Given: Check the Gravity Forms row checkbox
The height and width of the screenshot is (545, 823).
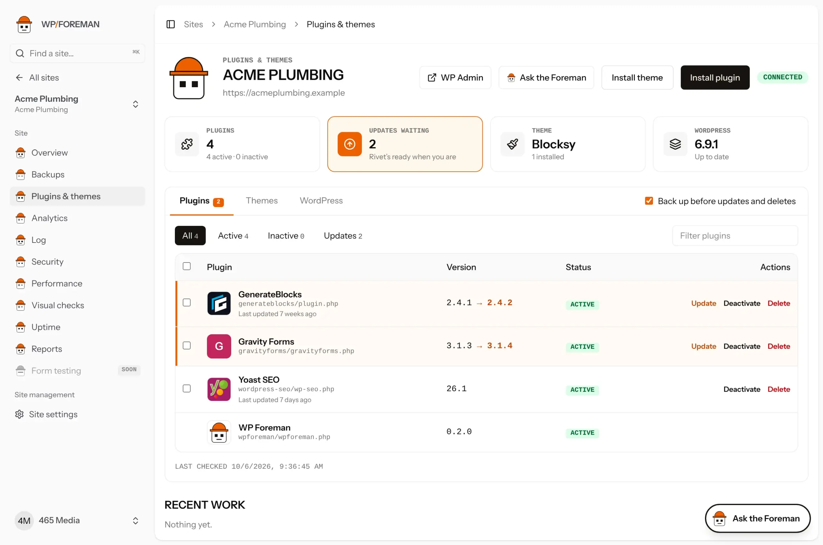Looking at the screenshot, I should click(187, 346).
